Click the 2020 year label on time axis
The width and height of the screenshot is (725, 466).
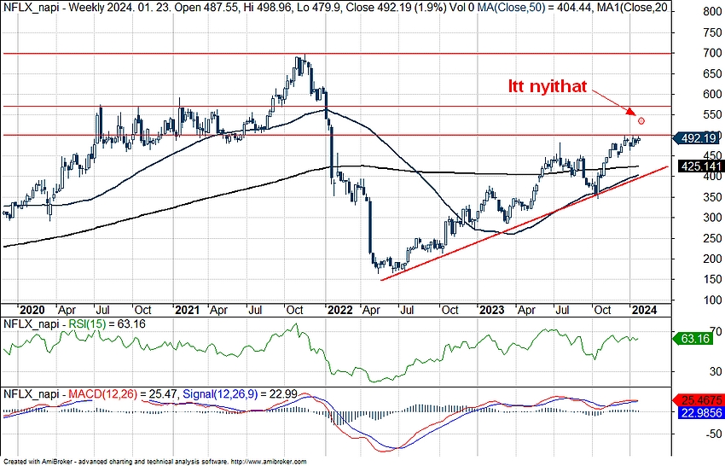pos(32,310)
